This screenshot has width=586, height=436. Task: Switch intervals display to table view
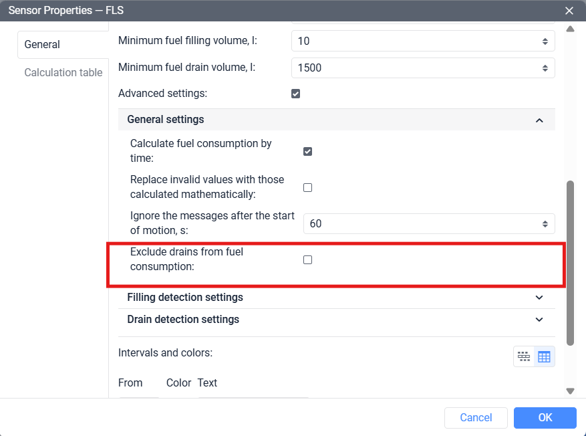click(544, 356)
